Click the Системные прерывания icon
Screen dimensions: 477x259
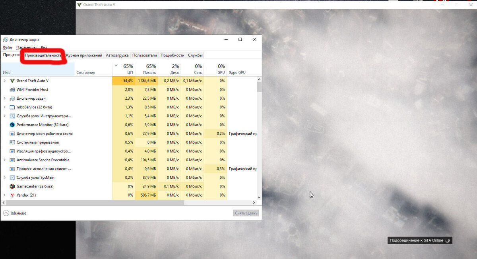(x=12, y=142)
